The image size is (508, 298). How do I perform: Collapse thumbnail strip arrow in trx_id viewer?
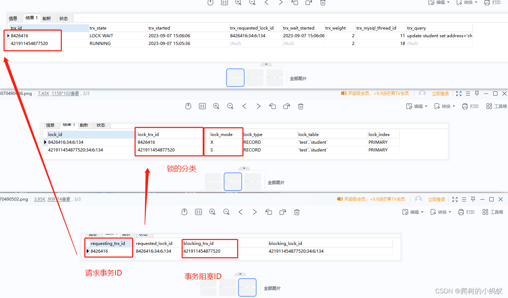pos(266,64)
